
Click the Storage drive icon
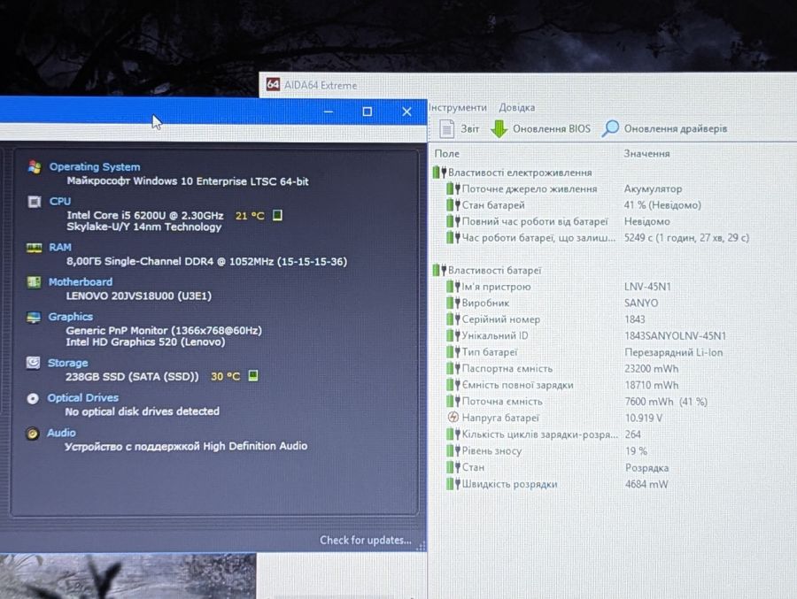[x=33, y=363]
